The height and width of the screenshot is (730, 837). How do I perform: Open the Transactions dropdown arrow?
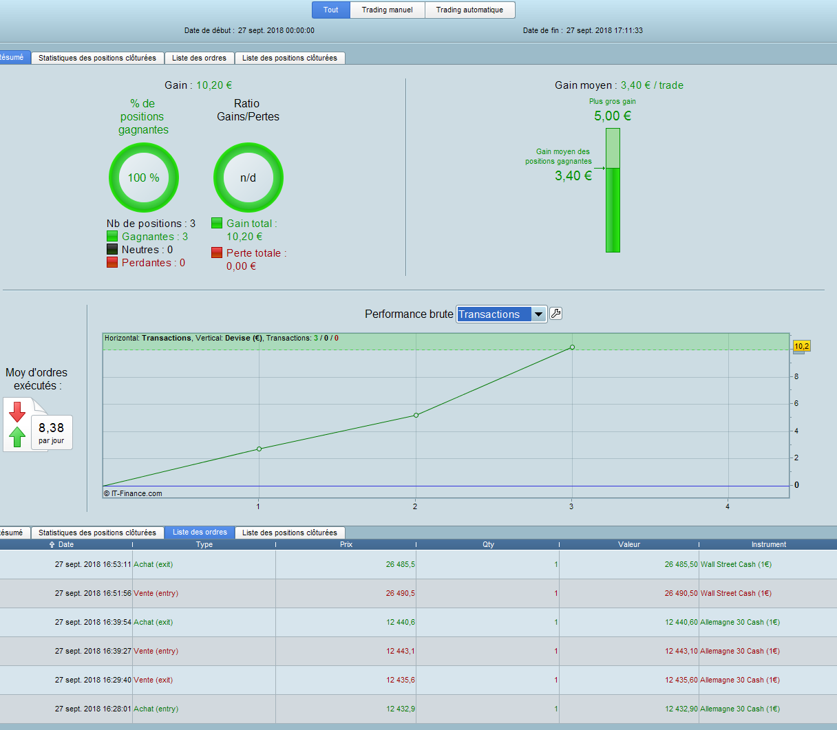[539, 314]
